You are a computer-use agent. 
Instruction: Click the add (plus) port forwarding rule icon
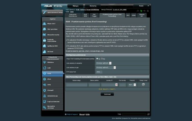click(x=143, y=85)
